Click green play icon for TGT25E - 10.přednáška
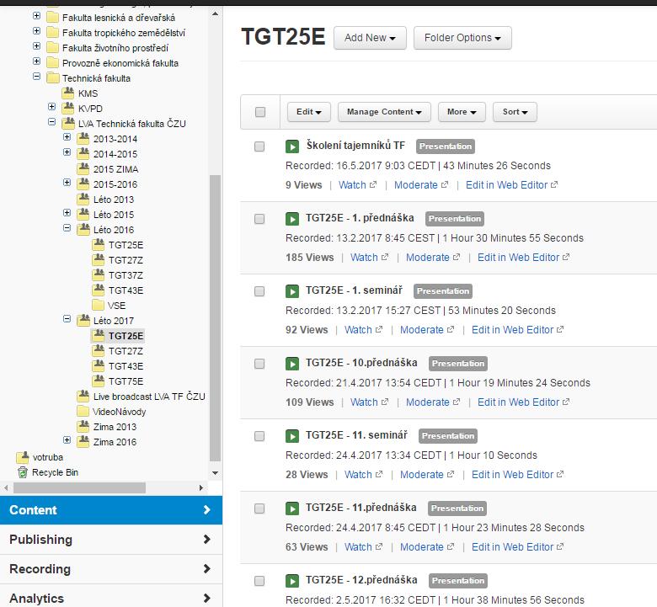The height and width of the screenshot is (607, 657). coord(292,364)
